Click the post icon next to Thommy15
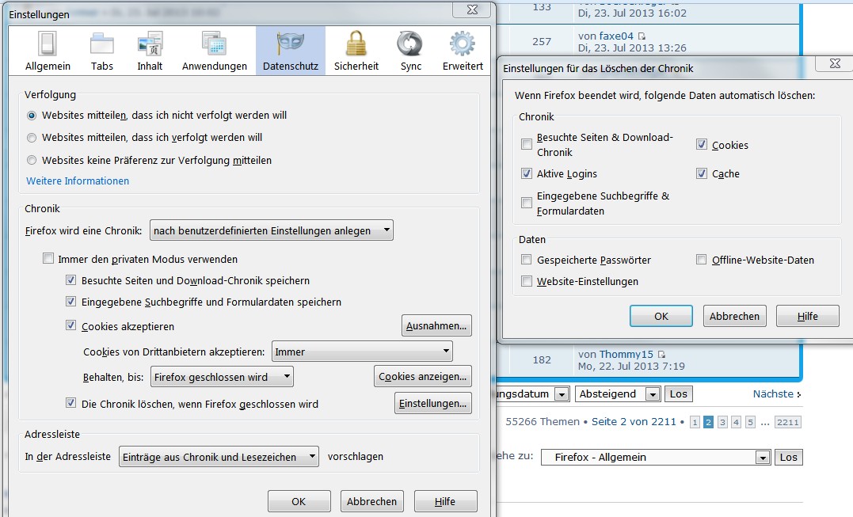The width and height of the screenshot is (853, 517). click(x=661, y=355)
